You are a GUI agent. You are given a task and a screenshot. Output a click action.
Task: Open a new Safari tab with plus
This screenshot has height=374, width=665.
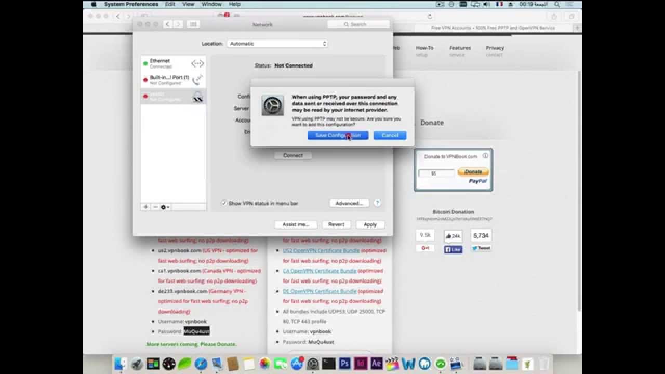tap(577, 28)
